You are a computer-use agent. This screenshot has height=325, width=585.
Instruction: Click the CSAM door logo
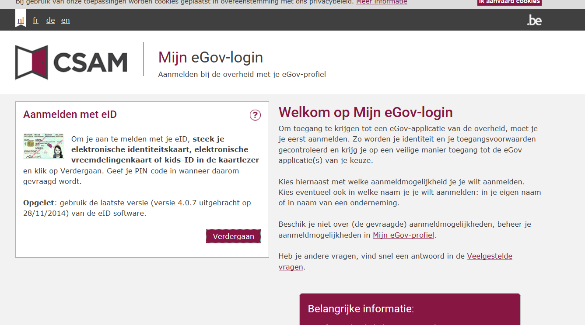click(x=71, y=62)
